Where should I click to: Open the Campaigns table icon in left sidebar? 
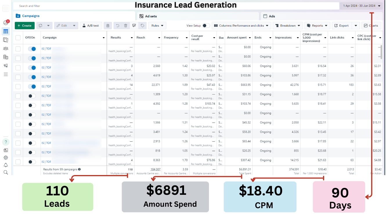6,31
